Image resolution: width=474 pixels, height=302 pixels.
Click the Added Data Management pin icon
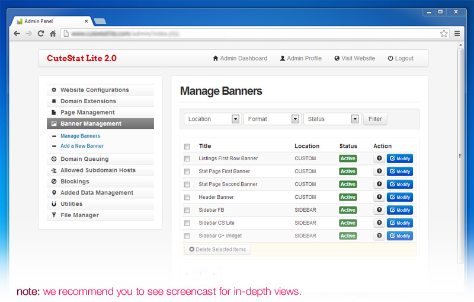tap(54, 192)
